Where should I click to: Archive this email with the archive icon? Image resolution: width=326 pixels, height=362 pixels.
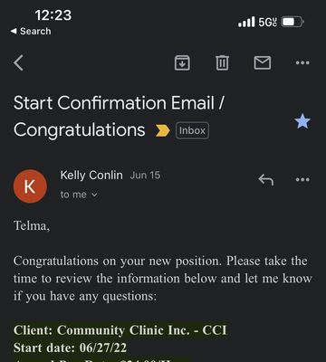coord(182,63)
